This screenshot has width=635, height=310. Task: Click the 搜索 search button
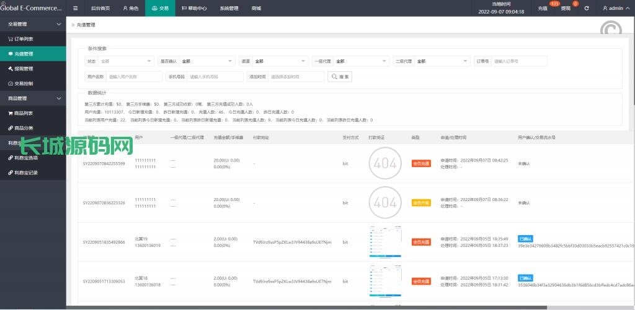(x=341, y=77)
